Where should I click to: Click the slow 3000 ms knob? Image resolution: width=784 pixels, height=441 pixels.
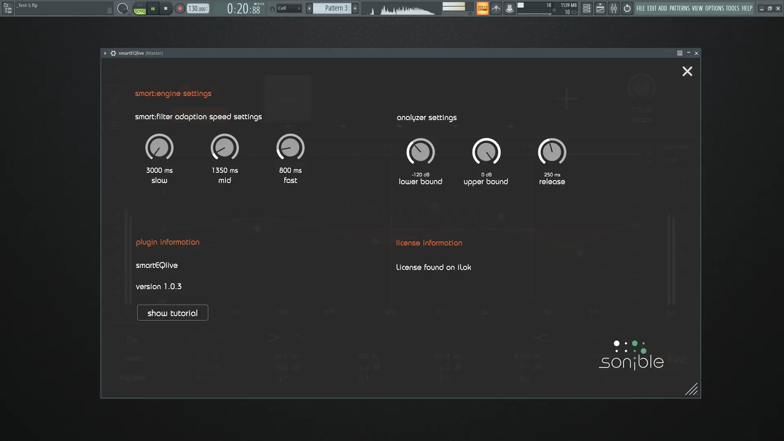pos(159,148)
